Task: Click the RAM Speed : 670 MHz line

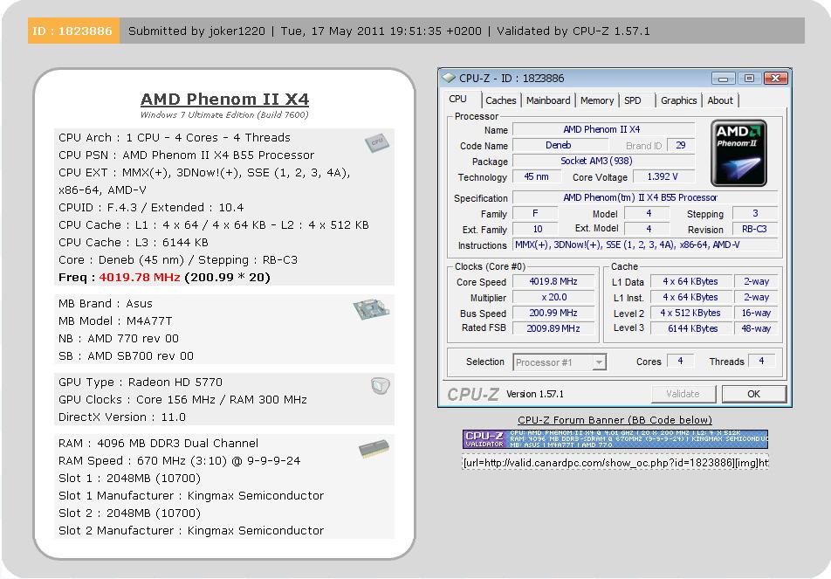Action: click(x=180, y=461)
